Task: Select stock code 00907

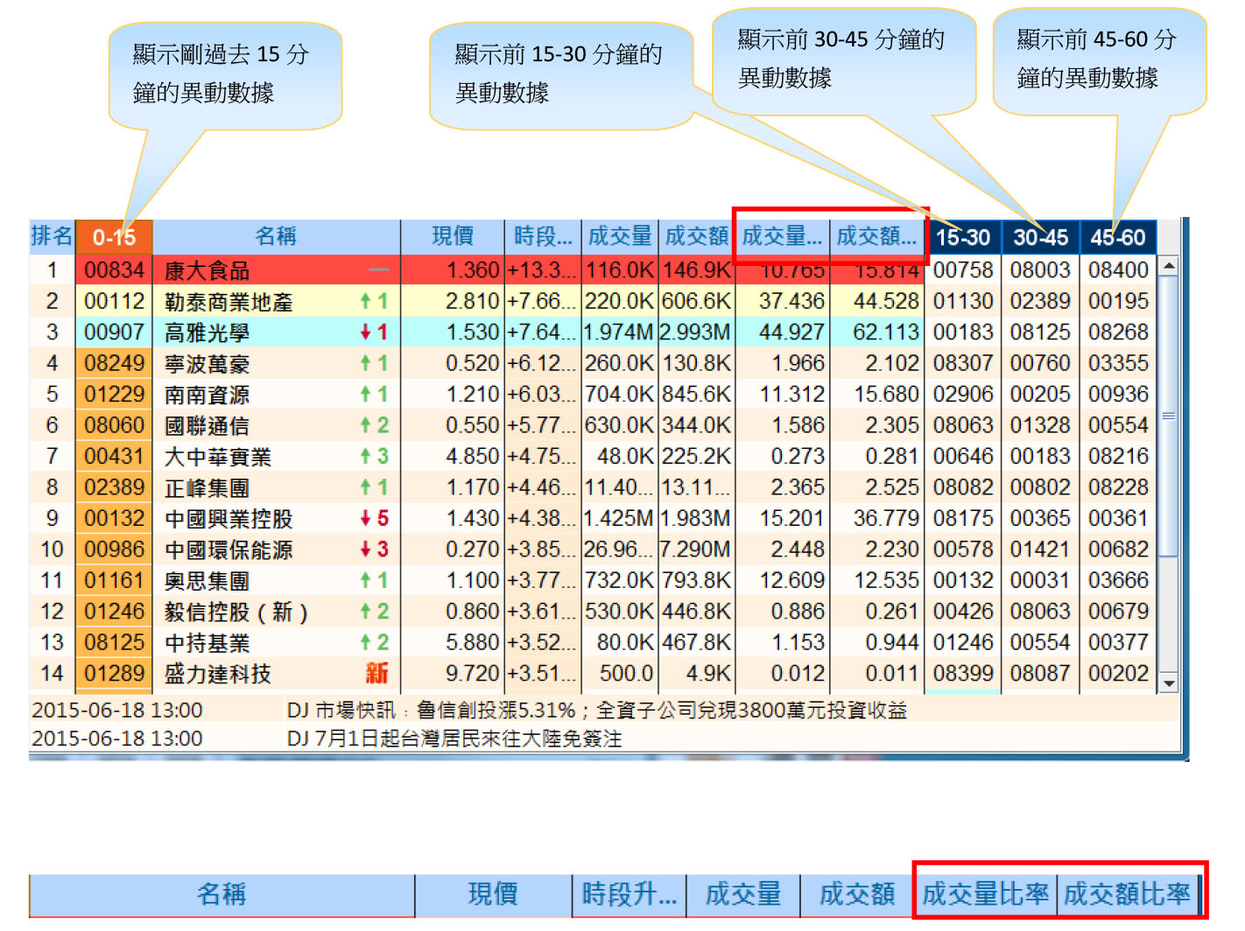Action: [x=114, y=332]
